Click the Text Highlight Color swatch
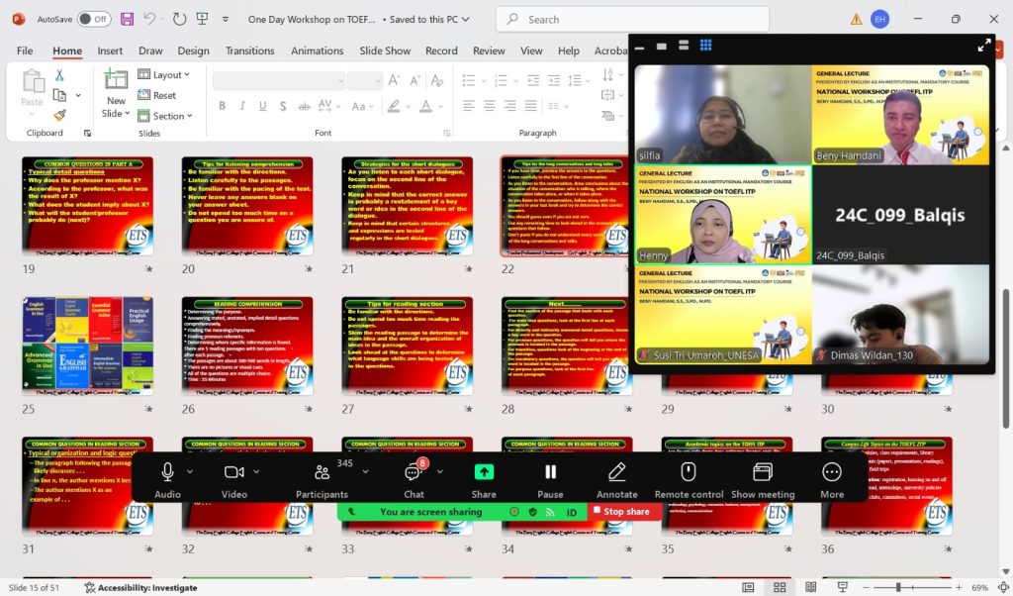Screen dimensions: 1013x596 [x=393, y=105]
